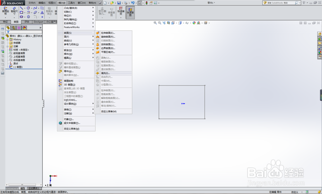
Task: Switch to the DimXpert tab
Action: (38, 22)
